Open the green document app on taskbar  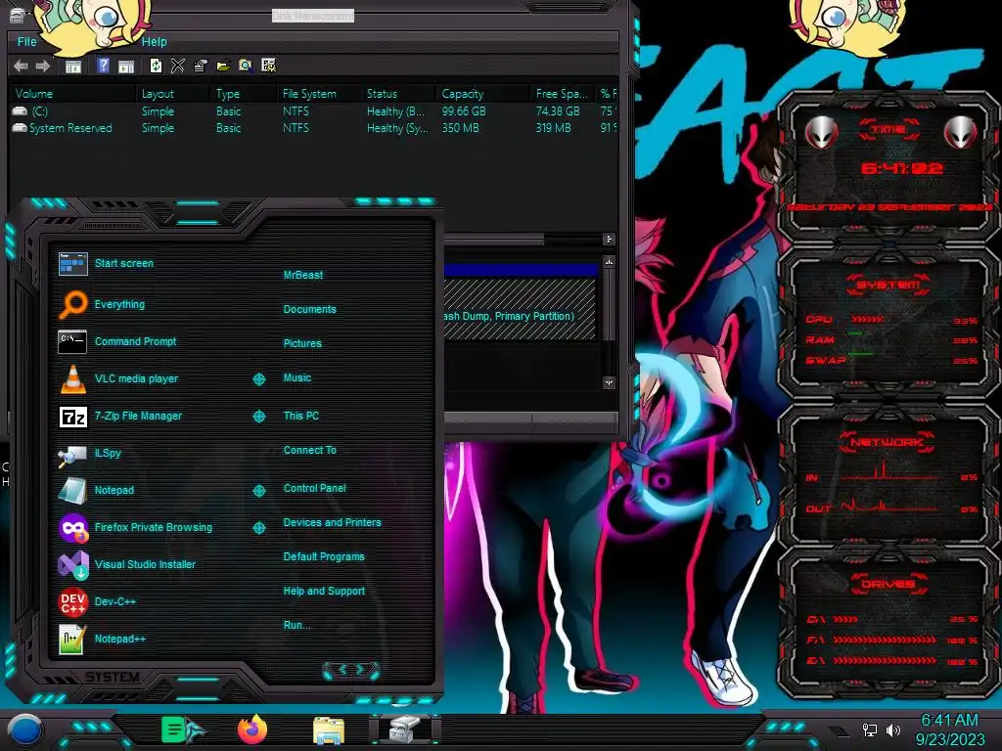(182, 729)
